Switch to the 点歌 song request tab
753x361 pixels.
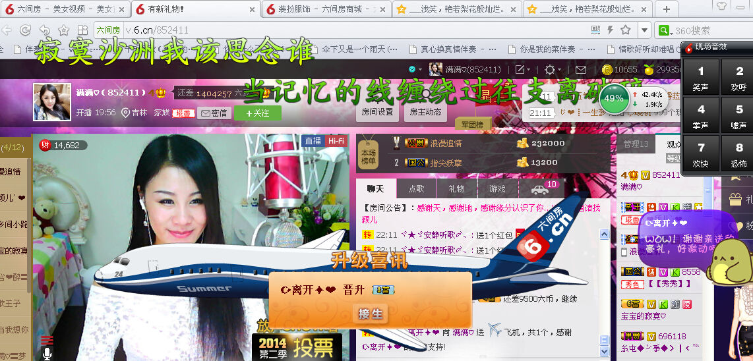pyautogui.click(x=417, y=188)
